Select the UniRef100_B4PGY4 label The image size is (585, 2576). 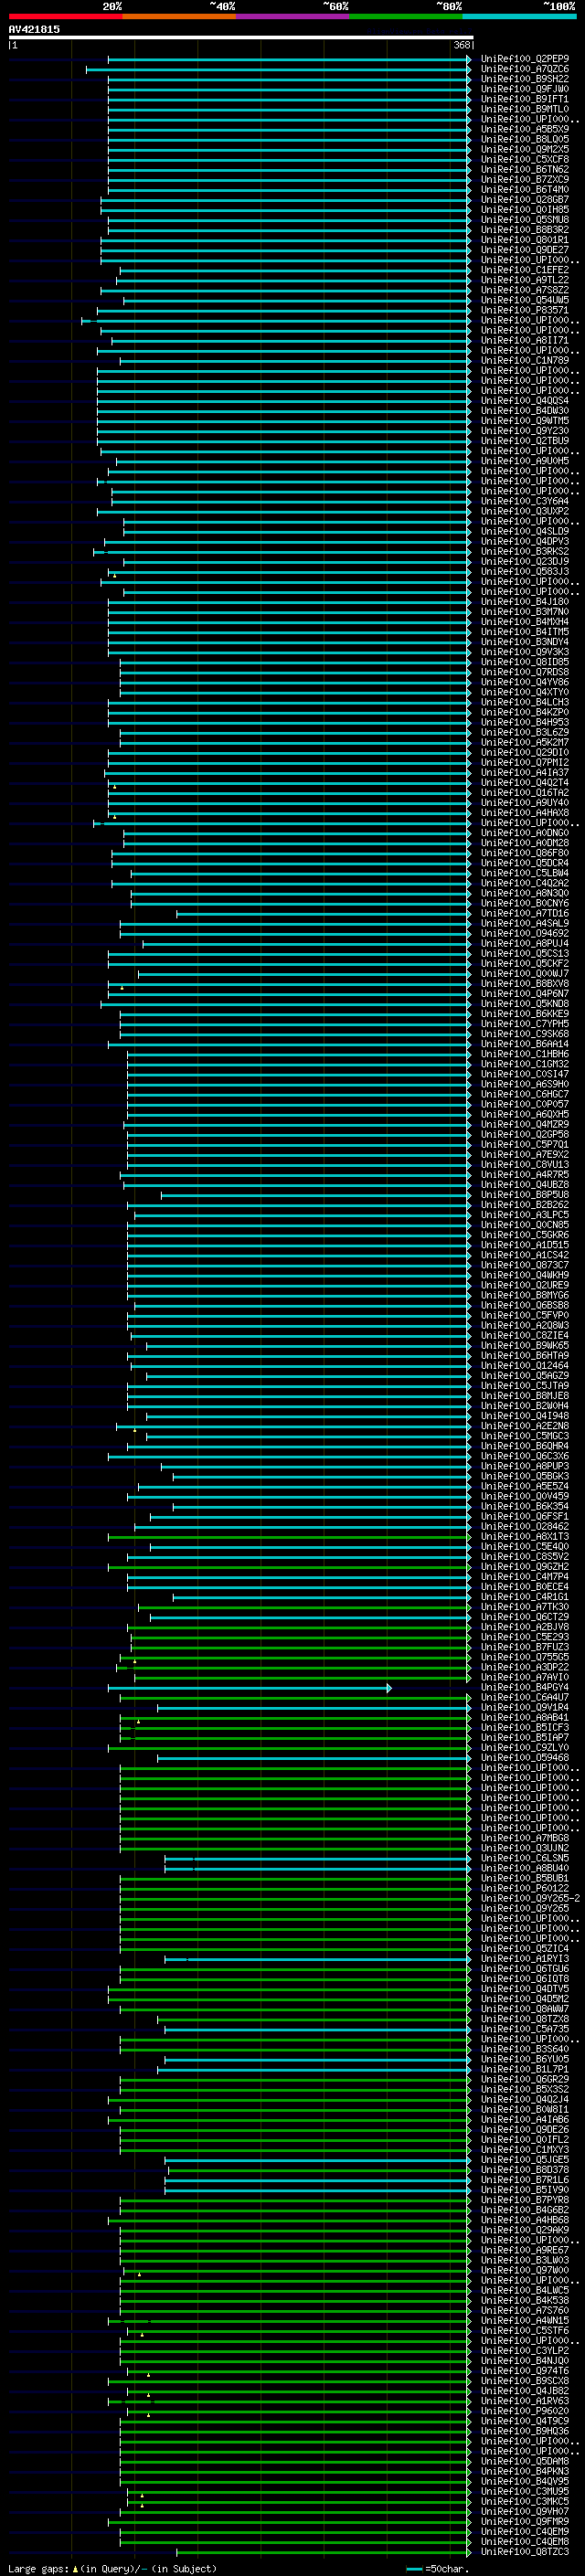525,1688
